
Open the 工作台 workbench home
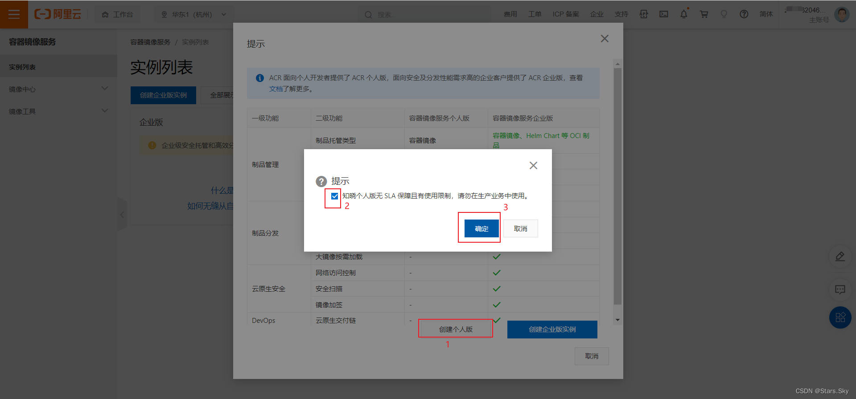pos(117,14)
